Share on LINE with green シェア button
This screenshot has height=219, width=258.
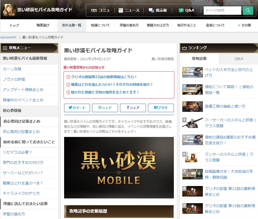105,108
